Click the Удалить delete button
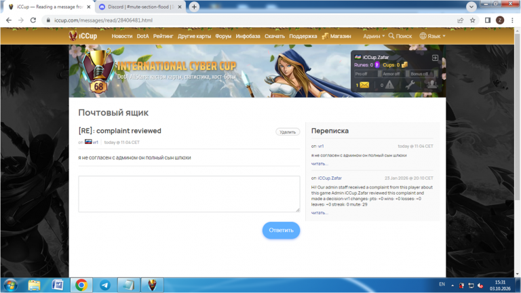This screenshot has width=521, height=293. (288, 132)
